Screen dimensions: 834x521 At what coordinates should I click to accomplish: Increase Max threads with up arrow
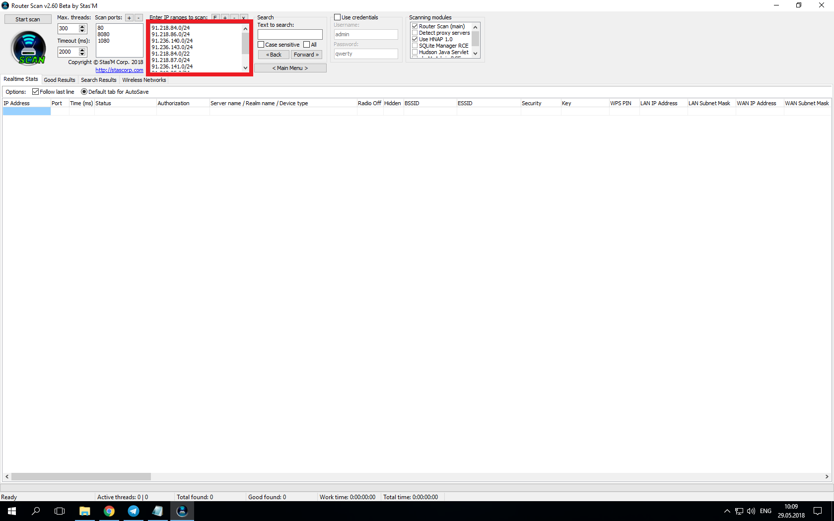(x=82, y=26)
